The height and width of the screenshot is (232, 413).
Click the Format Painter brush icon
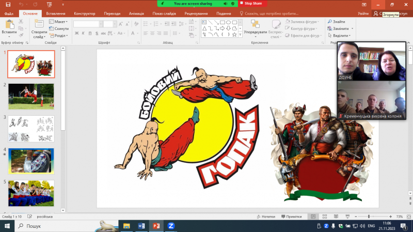point(21,35)
